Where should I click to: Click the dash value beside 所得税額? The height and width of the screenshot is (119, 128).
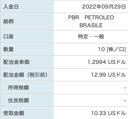pyautogui.click(x=125, y=88)
